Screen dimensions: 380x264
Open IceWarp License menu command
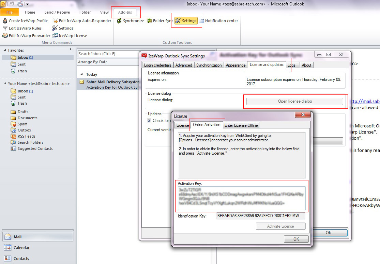70,36
